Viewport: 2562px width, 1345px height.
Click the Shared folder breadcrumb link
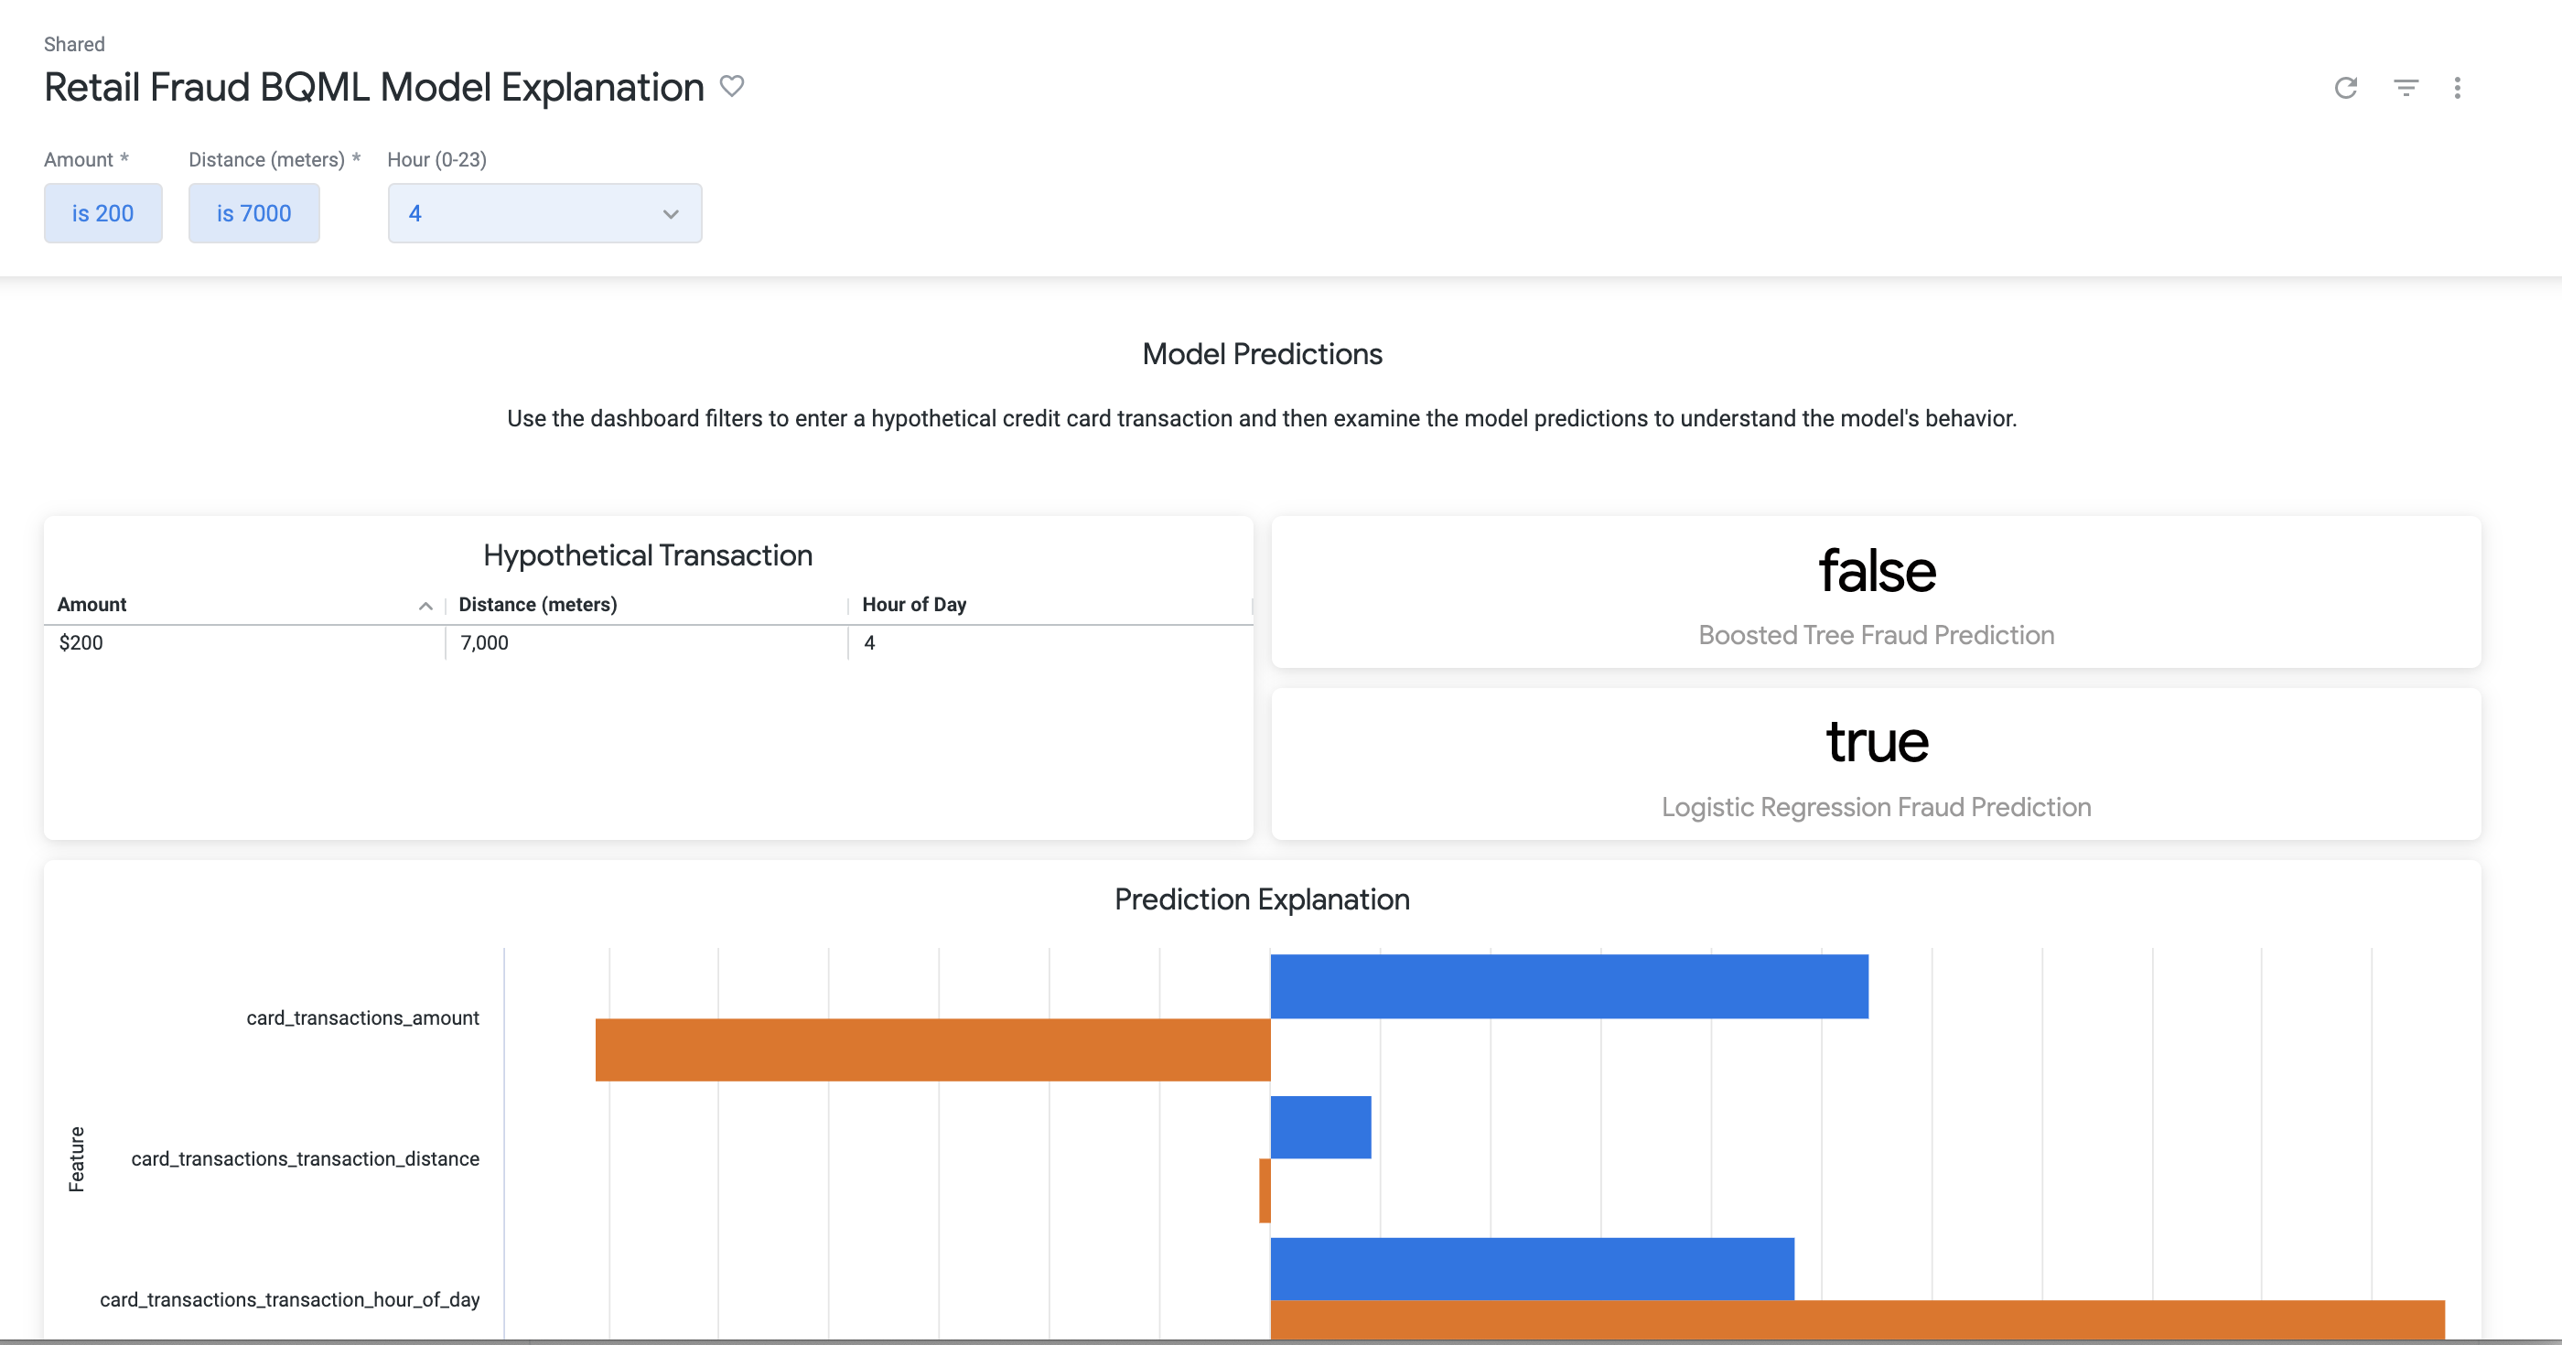coord(73,44)
